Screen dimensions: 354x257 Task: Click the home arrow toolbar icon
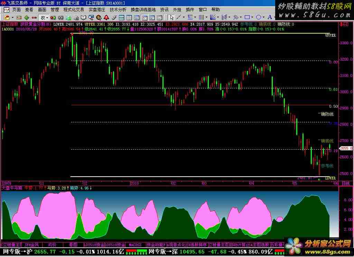7,17
